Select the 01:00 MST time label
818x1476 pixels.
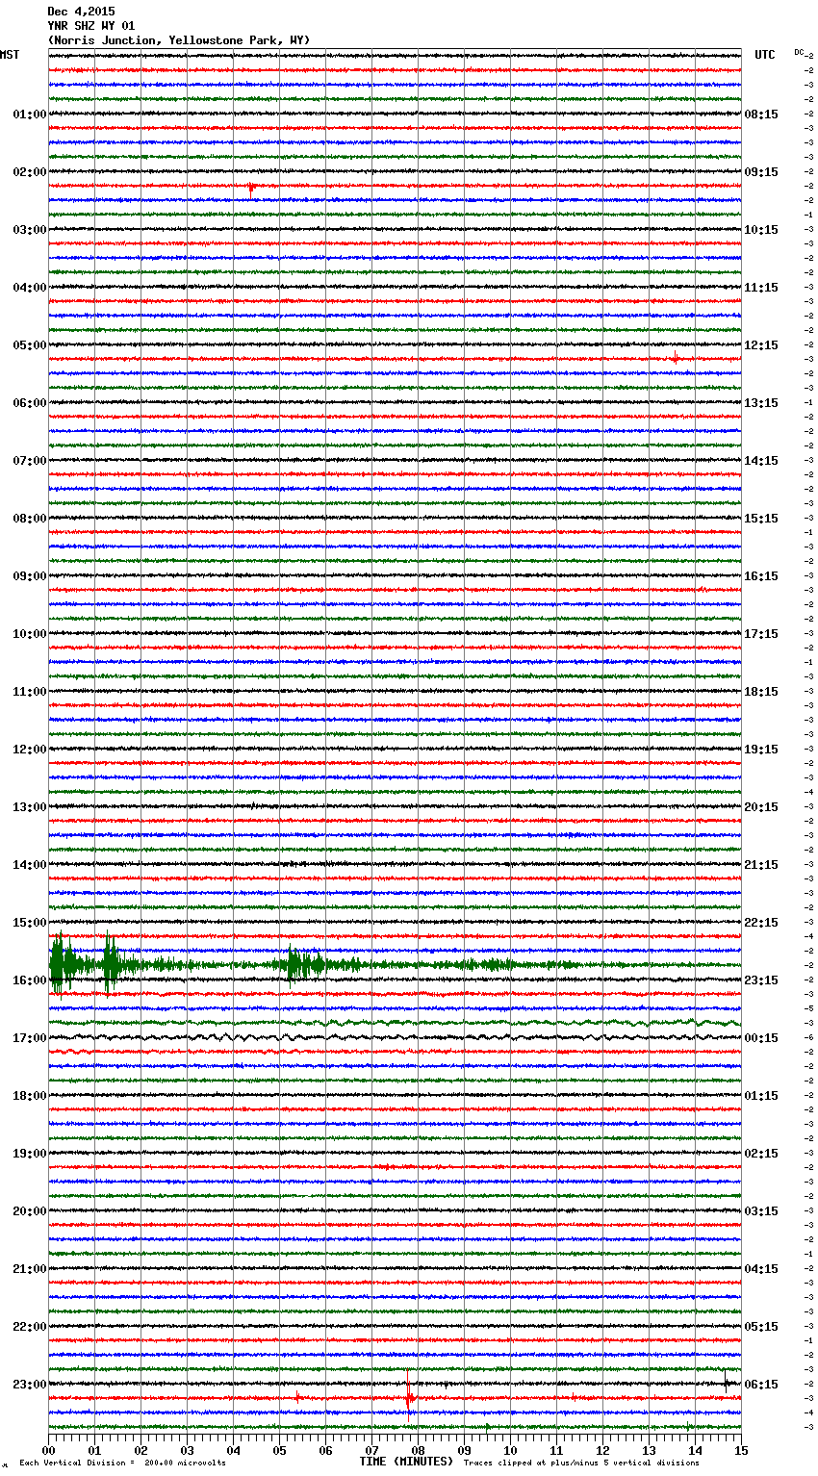(29, 115)
